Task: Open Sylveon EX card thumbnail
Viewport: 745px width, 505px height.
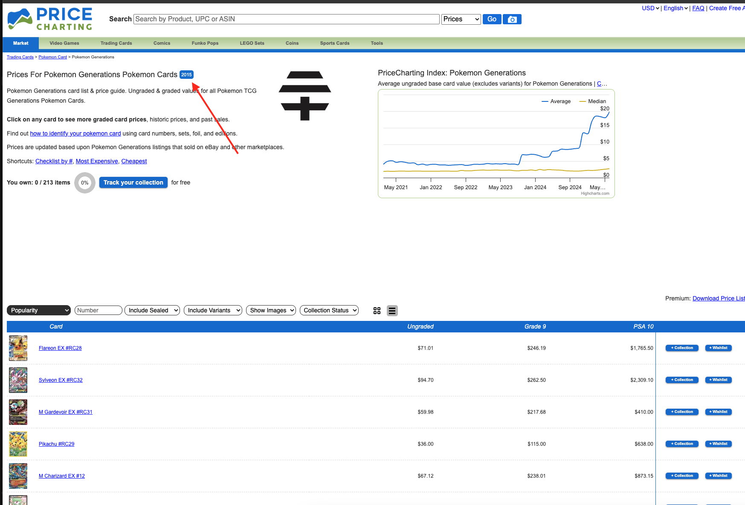Action: [x=18, y=380]
